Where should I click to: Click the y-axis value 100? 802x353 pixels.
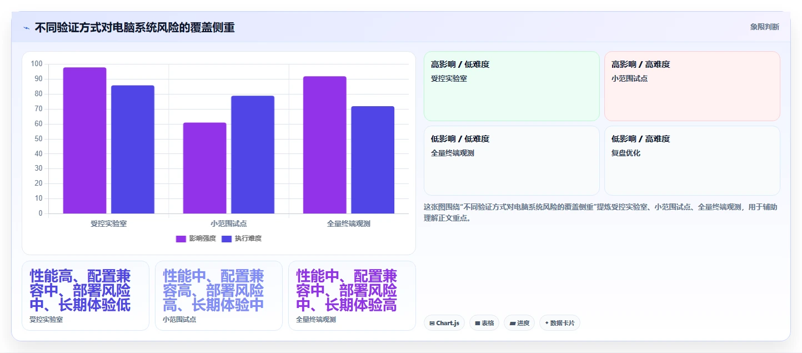37,64
